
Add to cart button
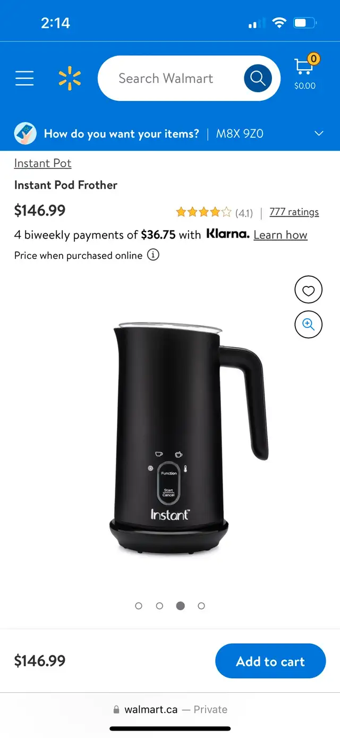[x=270, y=661]
